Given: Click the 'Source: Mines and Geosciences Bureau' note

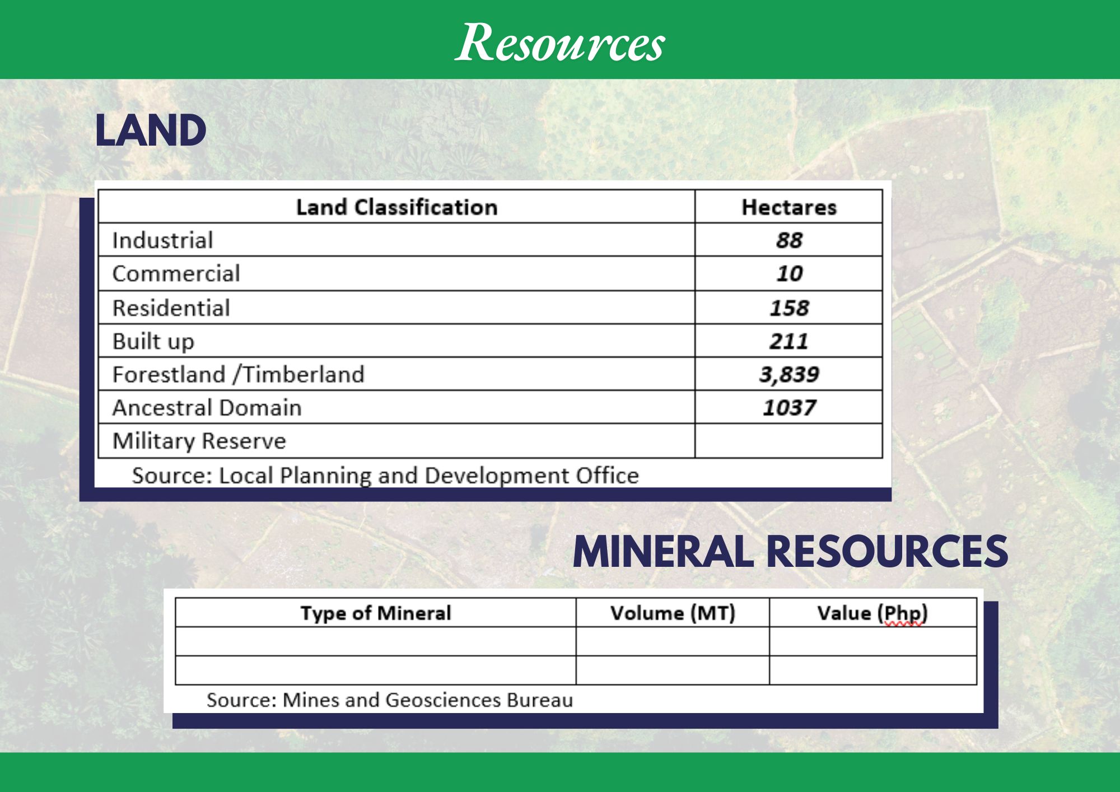Looking at the screenshot, I should point(390,700).
